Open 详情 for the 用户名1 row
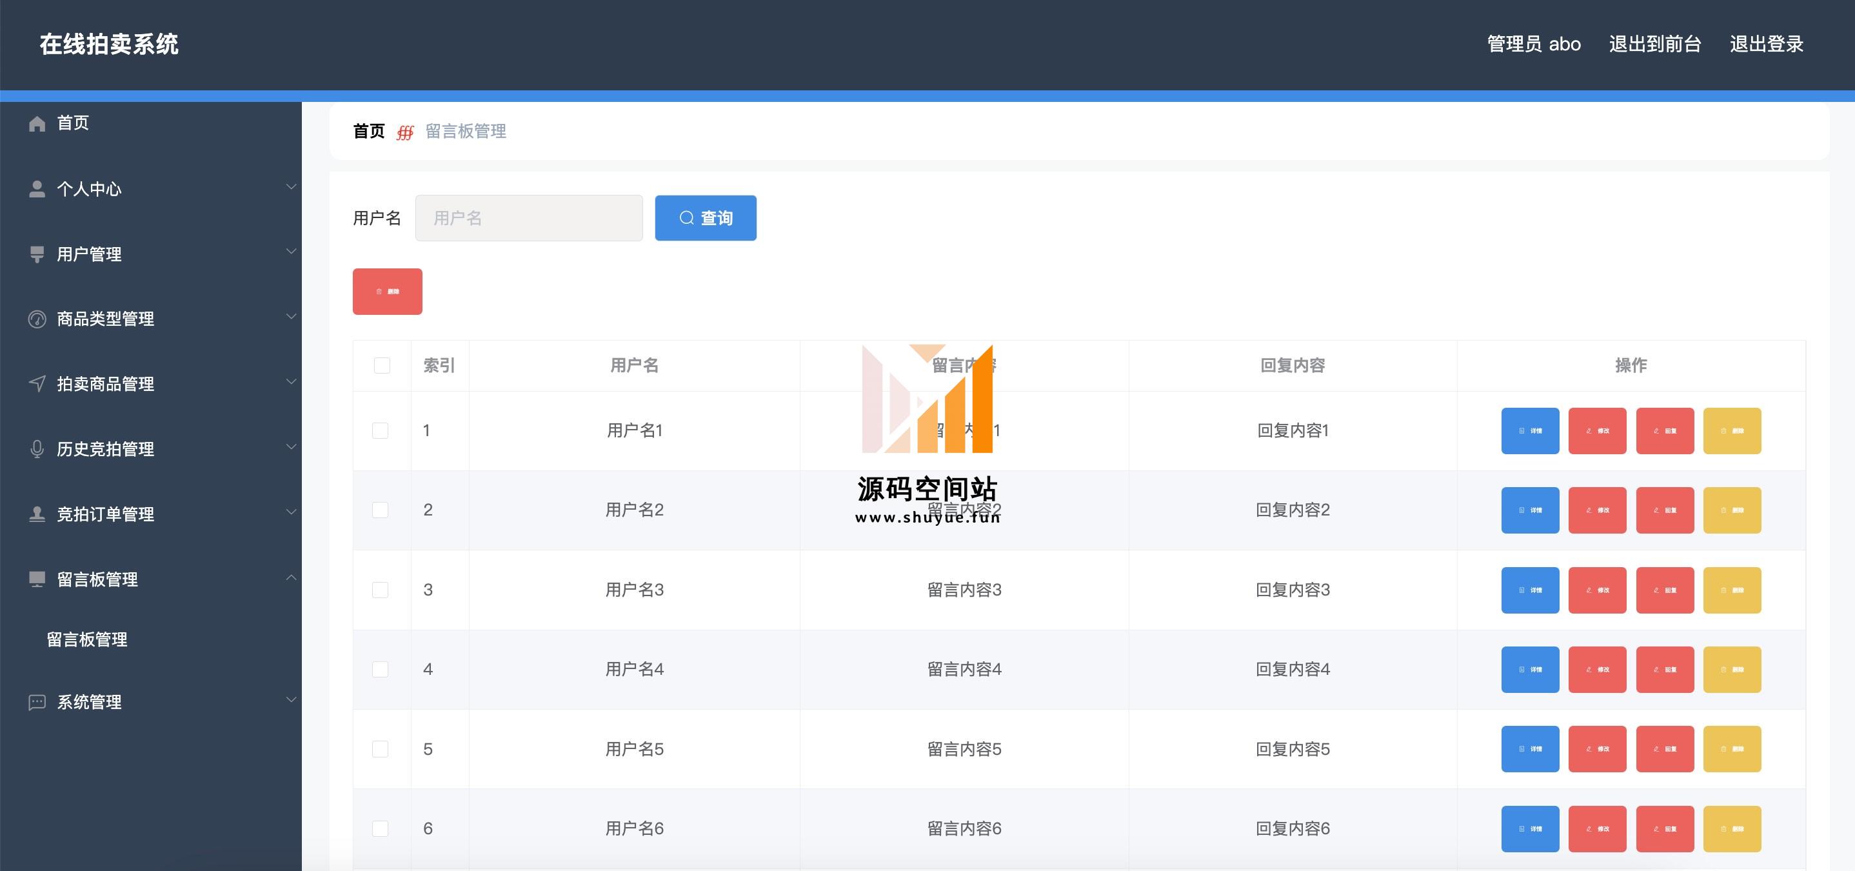 pos(1530,431)
